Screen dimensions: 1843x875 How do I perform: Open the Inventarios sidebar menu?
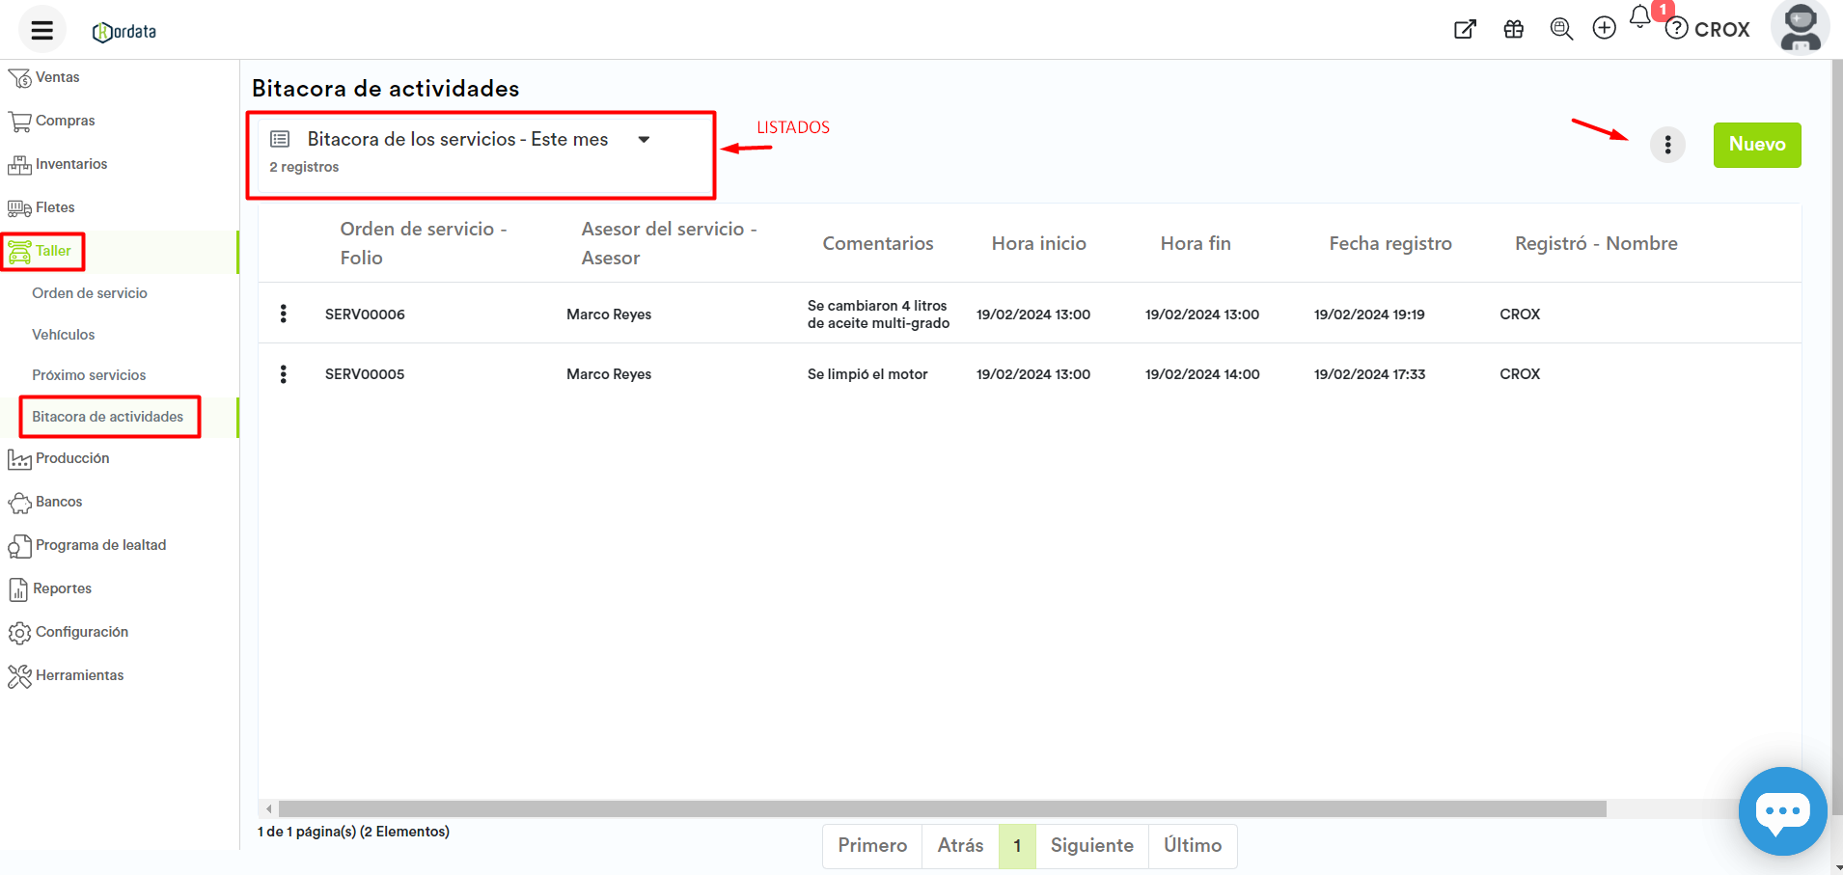pyautogui.click(x=70, y=164)
